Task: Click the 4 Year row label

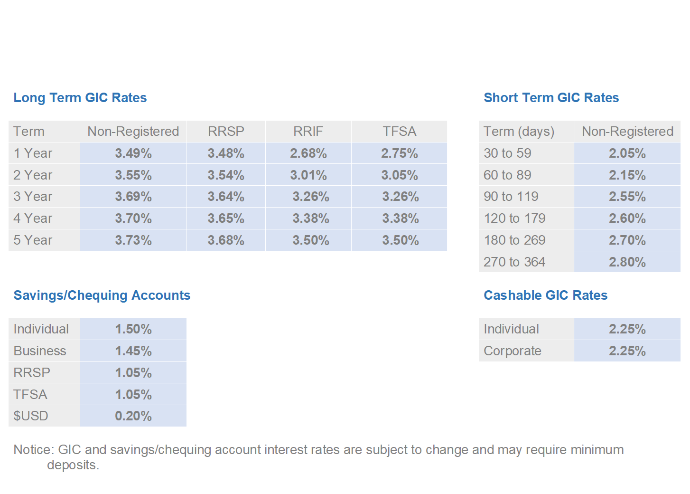Action: click(33, 218)
